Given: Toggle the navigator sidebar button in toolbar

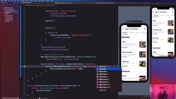Looking at the screenshot, I should point(7,3).
